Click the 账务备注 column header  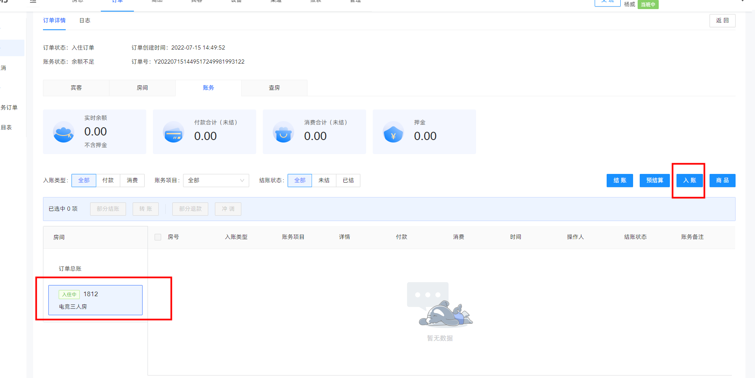(692, 237)
